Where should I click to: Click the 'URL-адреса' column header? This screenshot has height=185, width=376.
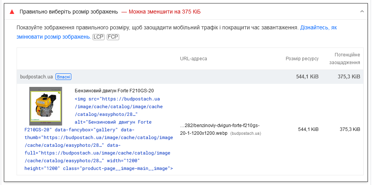point(194,59)
